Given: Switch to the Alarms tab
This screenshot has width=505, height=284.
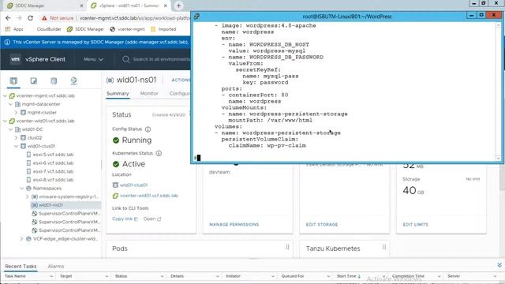Looking at the screenshot, I should click(x=56, y=267).
